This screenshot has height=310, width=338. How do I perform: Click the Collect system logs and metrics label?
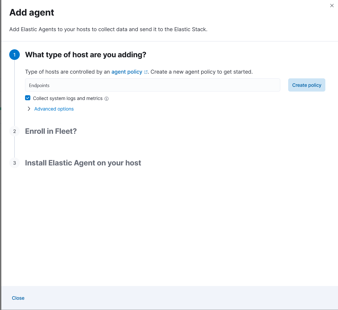pos(68,98)
